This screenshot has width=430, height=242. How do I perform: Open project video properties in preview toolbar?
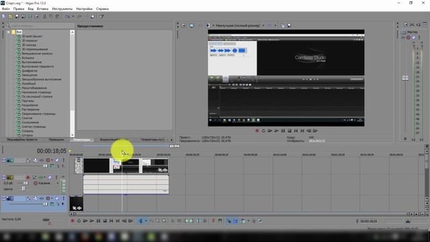tap(183, 26)
